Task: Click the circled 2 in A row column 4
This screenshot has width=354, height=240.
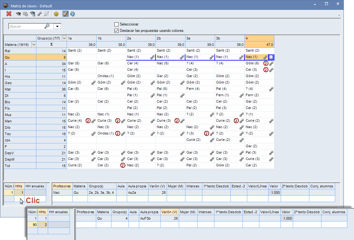Action: tap(266, 63)
